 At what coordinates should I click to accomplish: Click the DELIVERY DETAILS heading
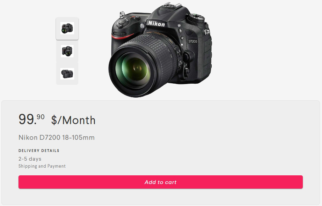tap(39, 151)
